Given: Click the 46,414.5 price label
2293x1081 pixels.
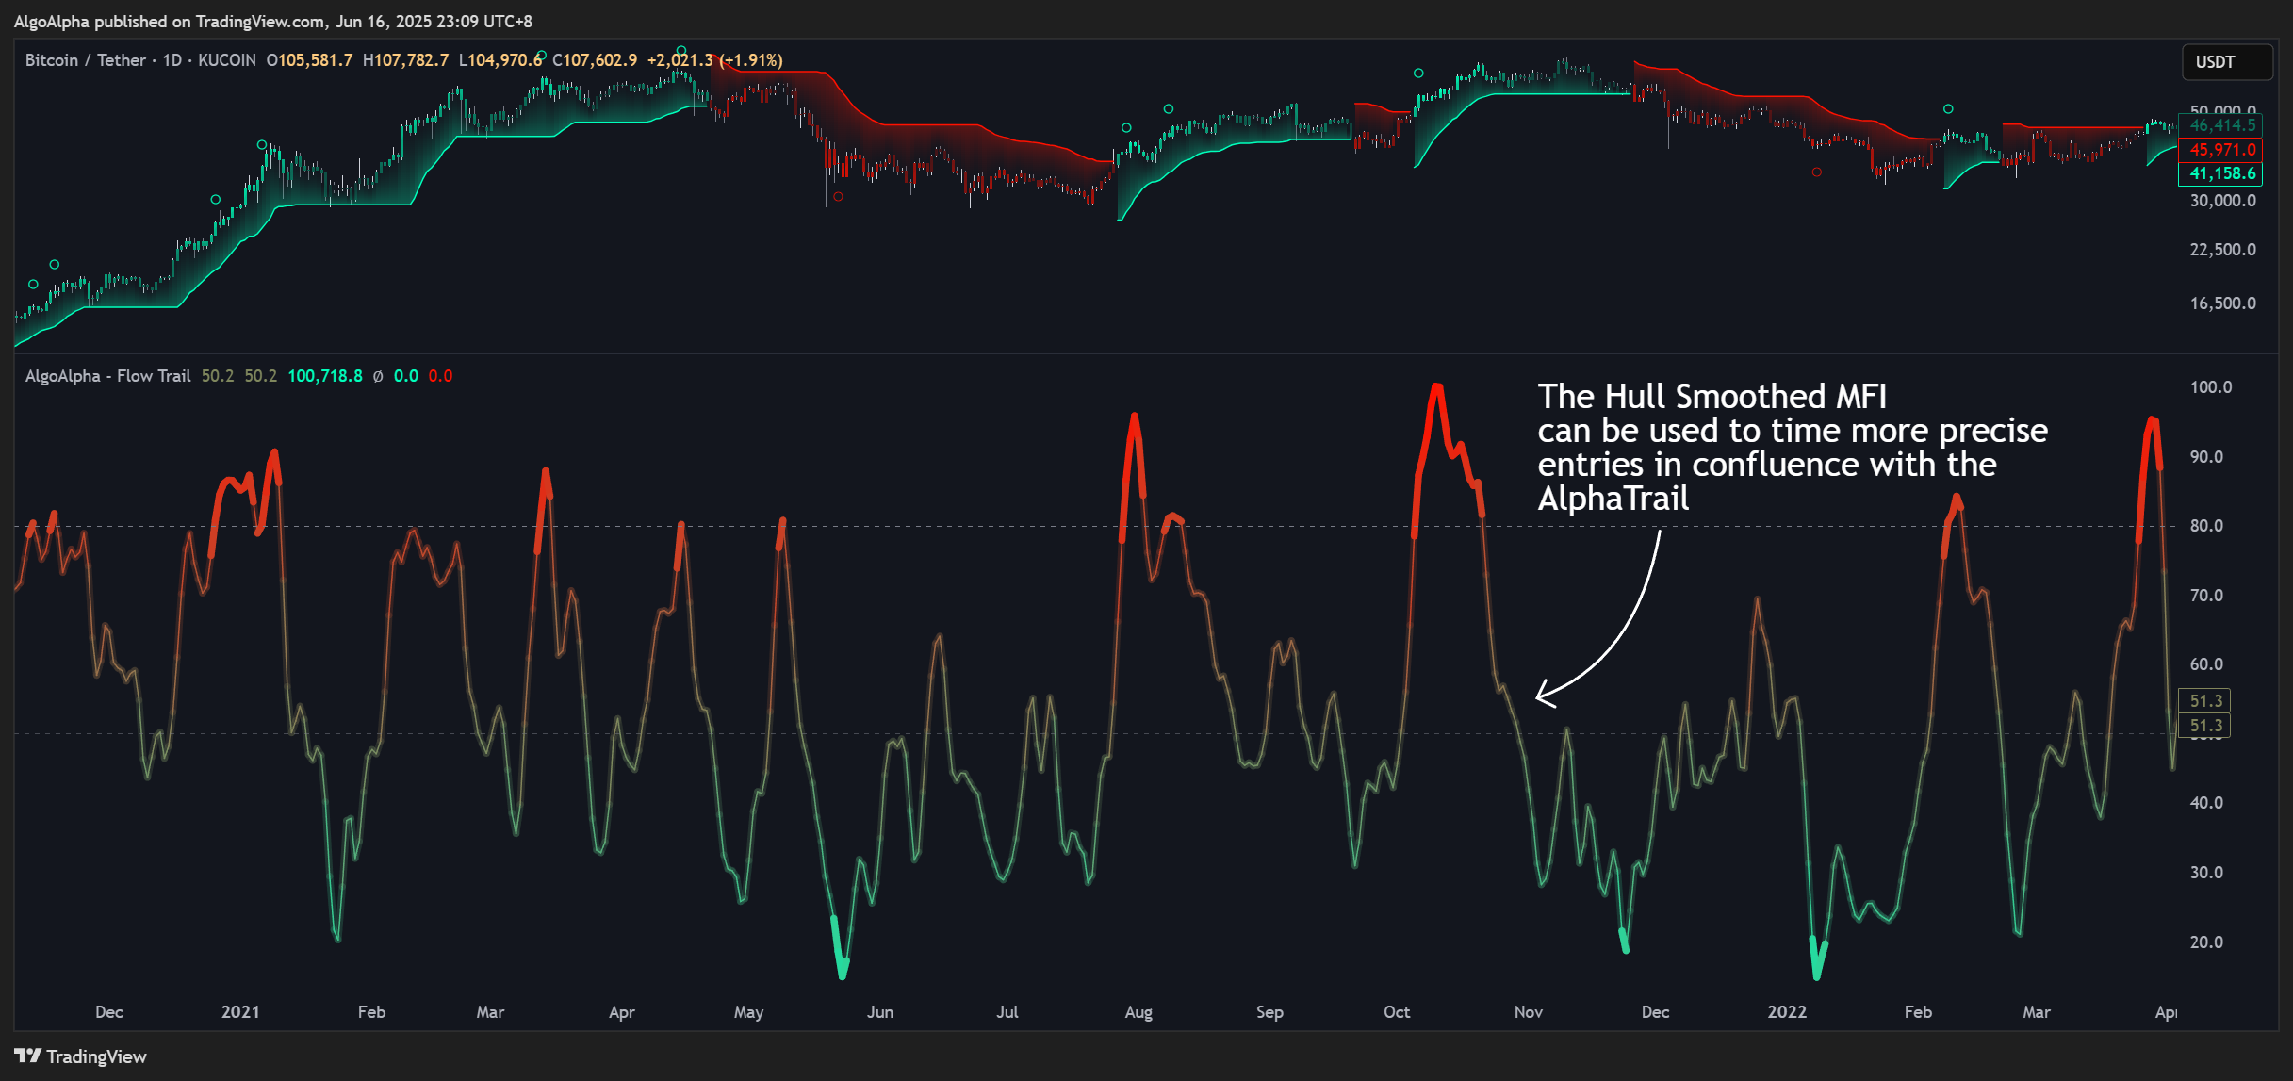Looking at the screenshot, I should coord(2221,125).
